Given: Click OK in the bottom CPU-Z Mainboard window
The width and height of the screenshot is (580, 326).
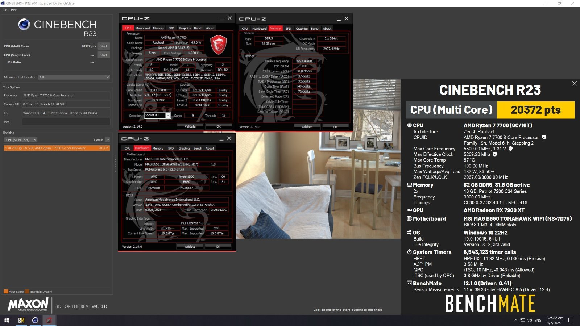Looking at the screenshot, I should point(218,247).
